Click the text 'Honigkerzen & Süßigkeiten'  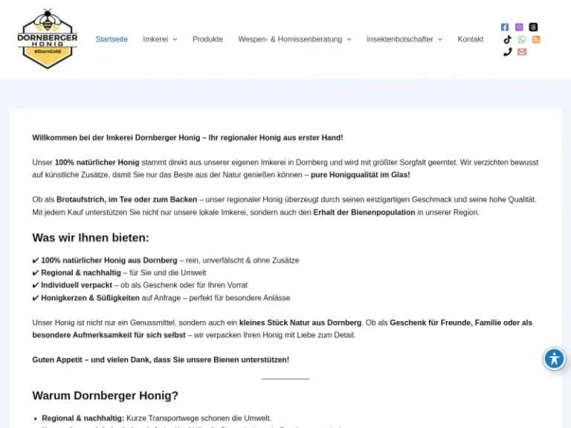[x=90, y=298]
